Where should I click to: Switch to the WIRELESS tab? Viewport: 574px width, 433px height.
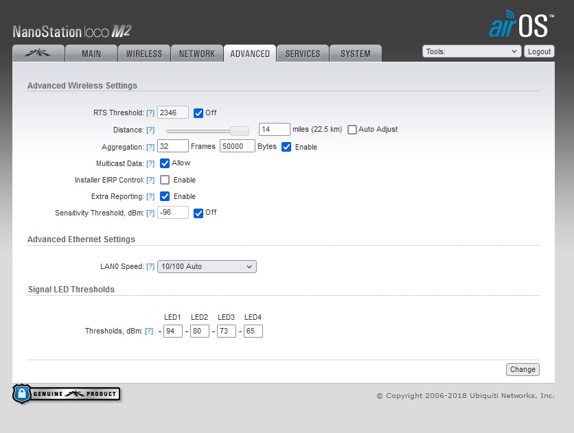click(144, 54)
